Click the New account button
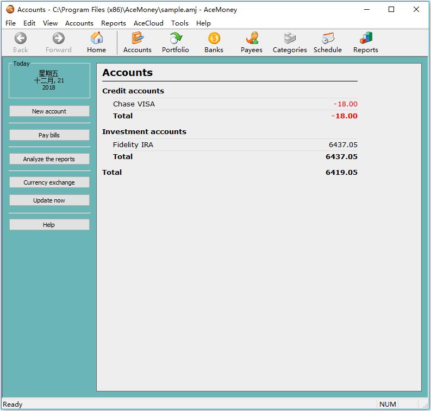The image size is (431, 411). point(49,111)
